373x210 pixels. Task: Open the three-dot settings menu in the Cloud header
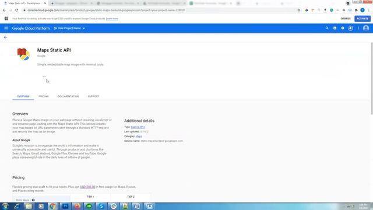[358, 28]
